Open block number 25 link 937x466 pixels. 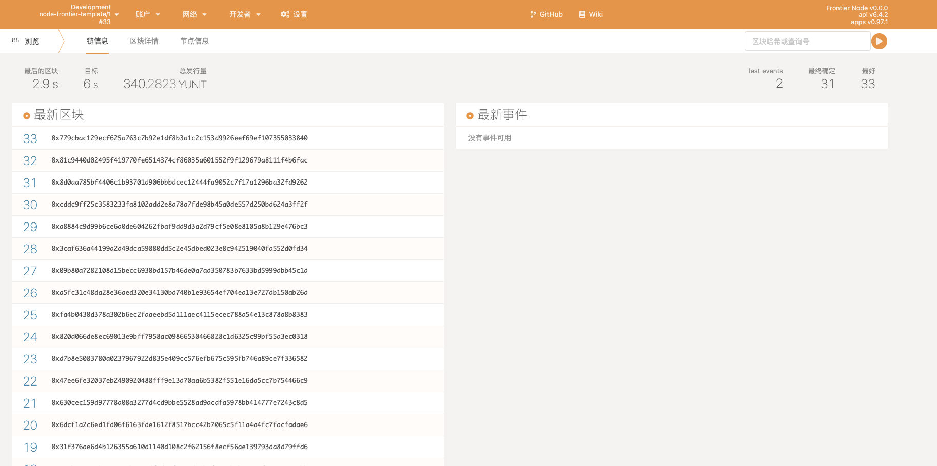pos(30,315)
